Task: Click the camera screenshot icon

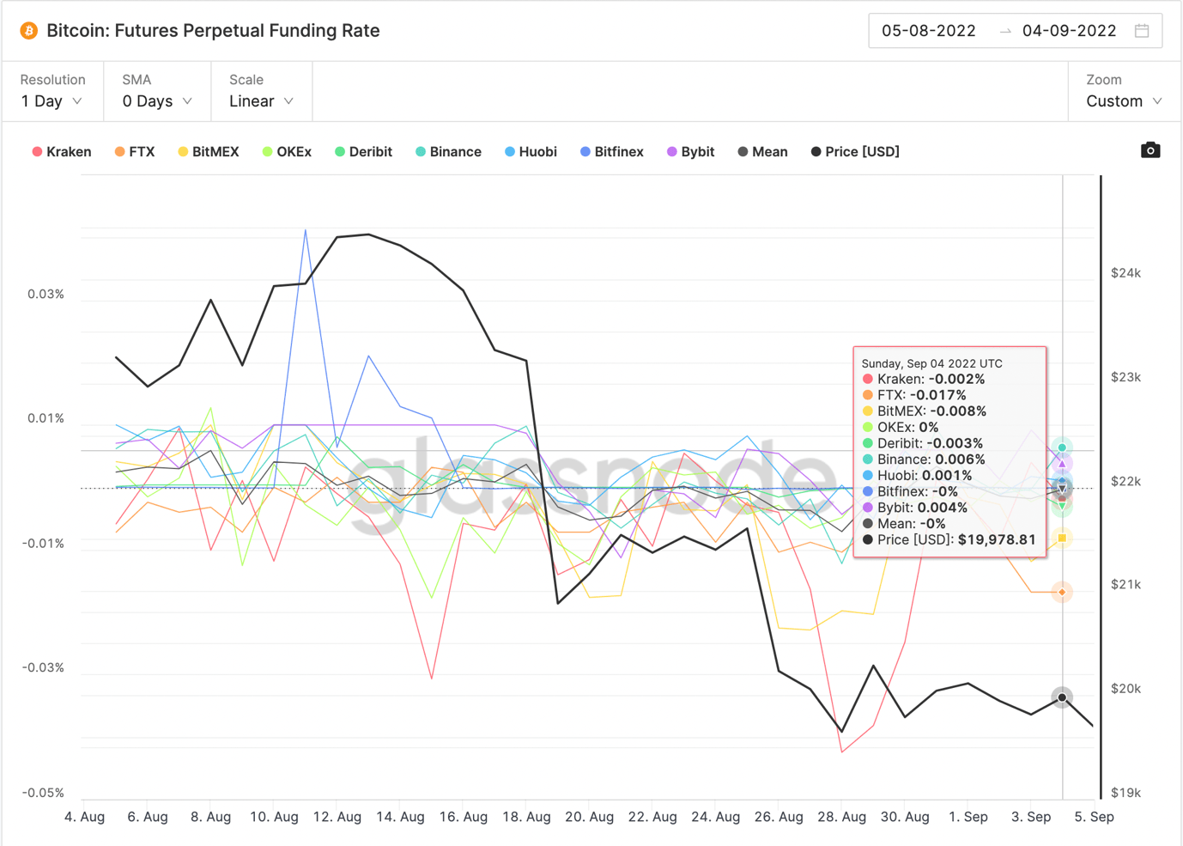Action: (x=1150, y=150)
